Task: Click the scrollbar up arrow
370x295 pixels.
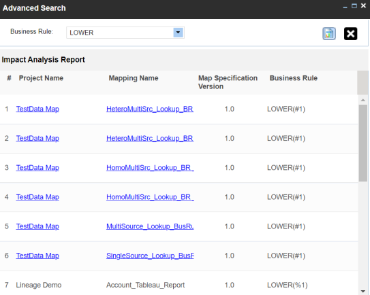Action: [363, 100]
